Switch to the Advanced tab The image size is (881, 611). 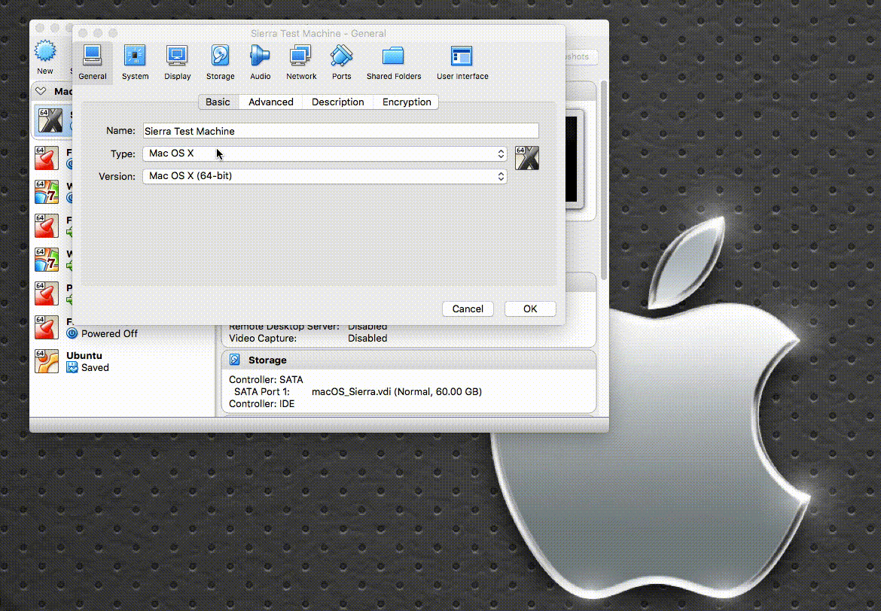click(270, 102)
